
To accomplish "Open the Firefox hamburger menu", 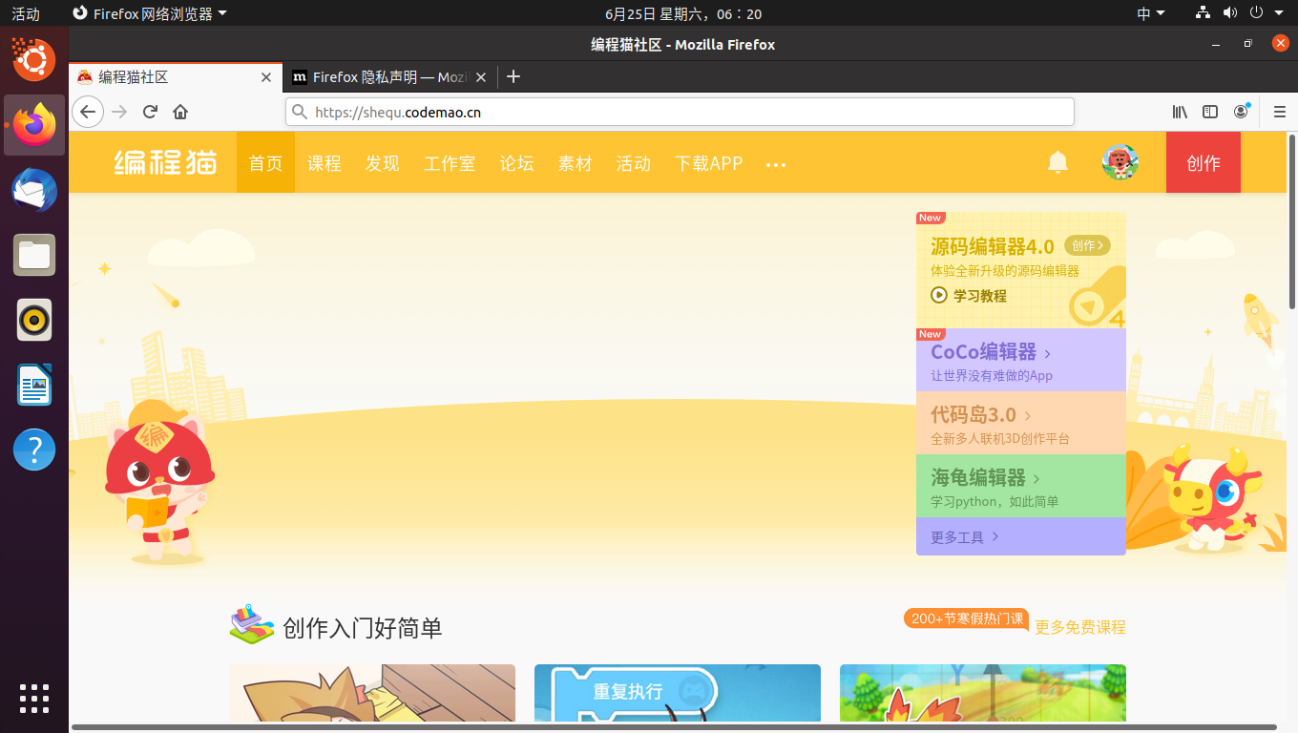I will (1280, 112).
